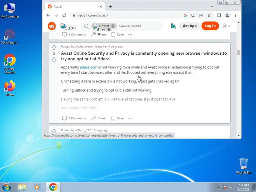Click the Reddit logo home icon
Viewport: 256px width, 192px height.
[x=52, y=26]
